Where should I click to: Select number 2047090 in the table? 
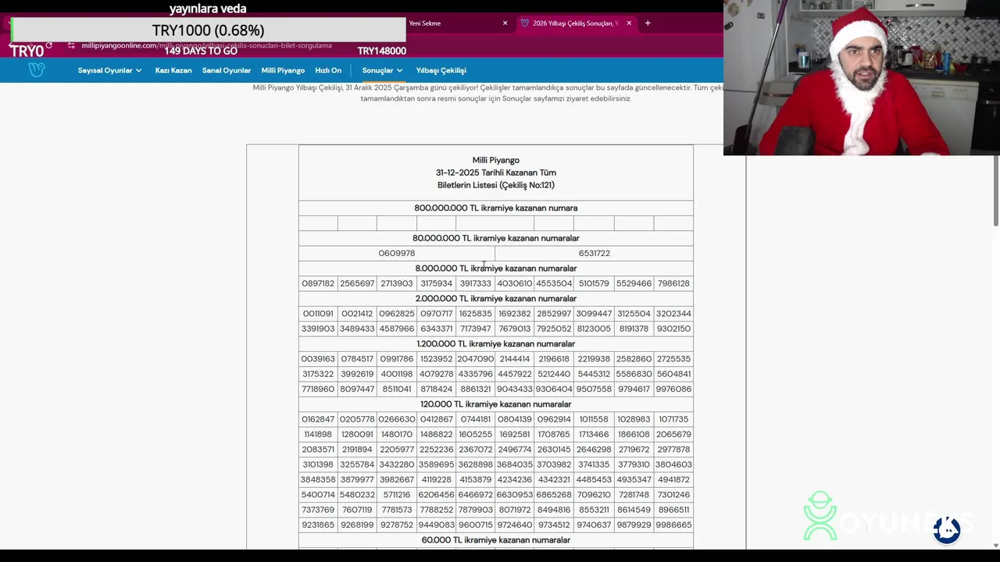click(475, 359)
